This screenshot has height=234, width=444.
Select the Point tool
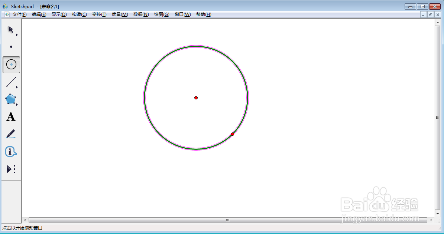[11, 47]
